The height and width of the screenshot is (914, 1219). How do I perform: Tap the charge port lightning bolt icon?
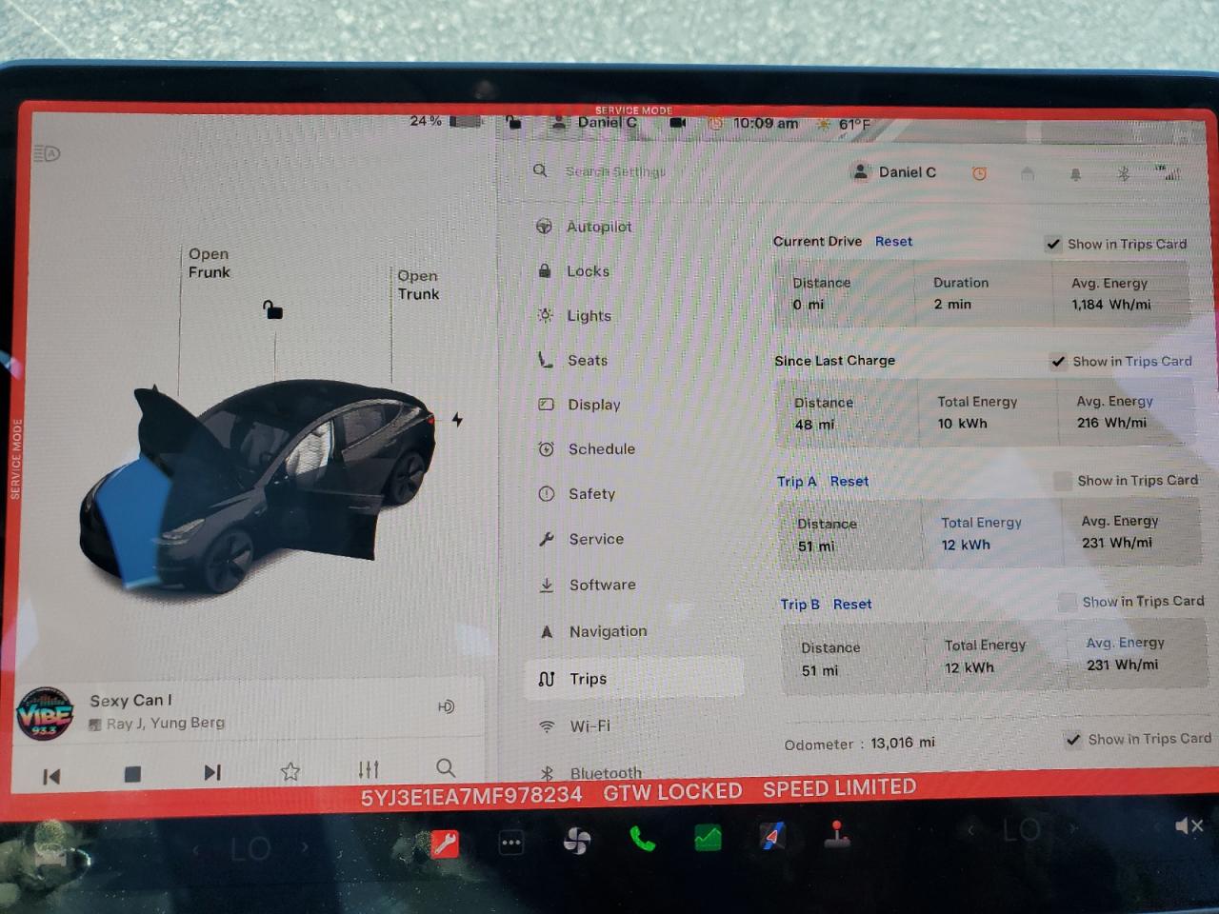pyautogui.click(x=457, y=419)
